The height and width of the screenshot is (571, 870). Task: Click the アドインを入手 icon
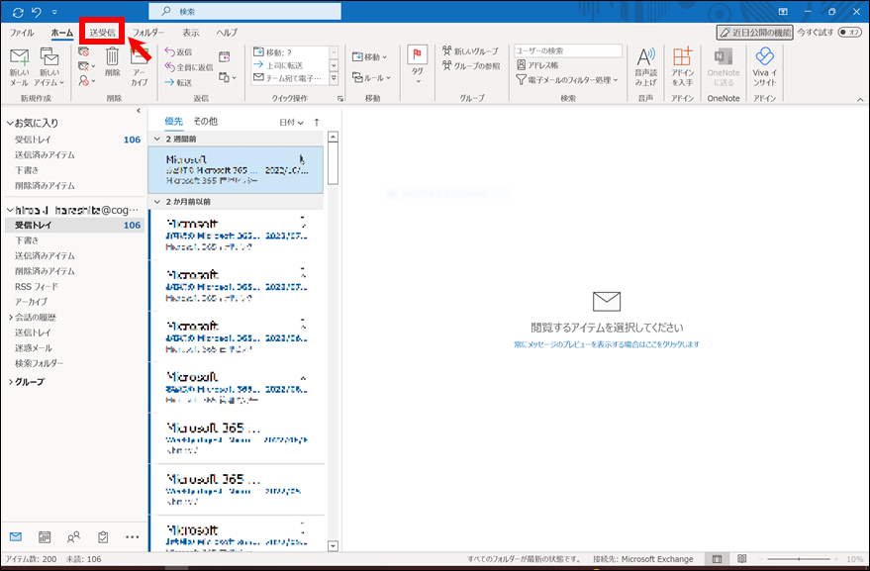[683, 66]
